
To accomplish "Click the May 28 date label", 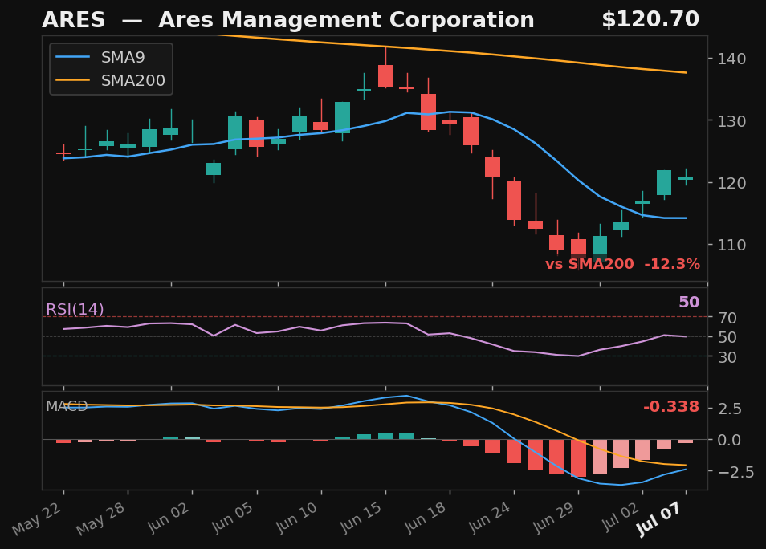I will [x=101, y=518].
